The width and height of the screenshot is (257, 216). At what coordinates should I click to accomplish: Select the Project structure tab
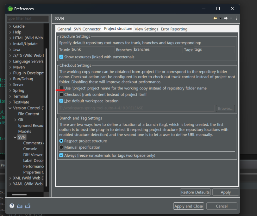pos(118,29)
